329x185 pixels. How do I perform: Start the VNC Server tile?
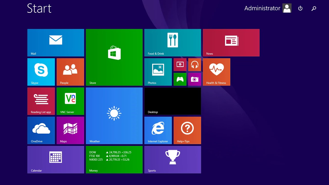[x=70, y=101]
